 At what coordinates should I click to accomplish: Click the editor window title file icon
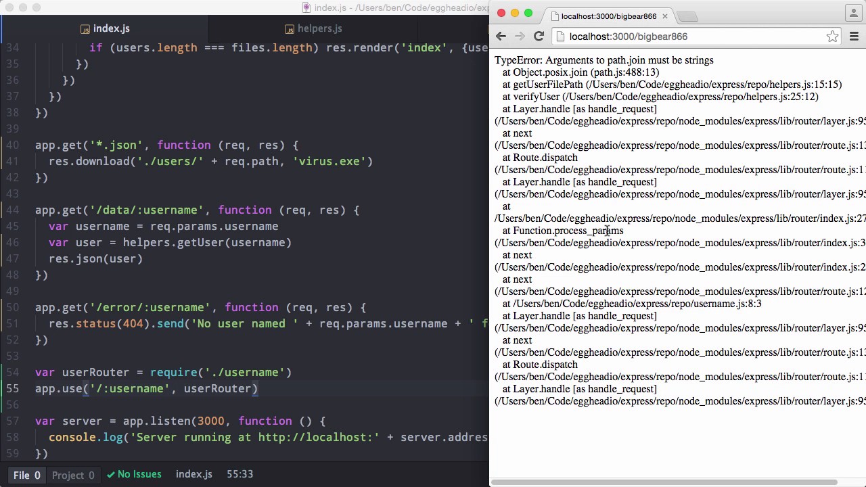coord(306,7)
